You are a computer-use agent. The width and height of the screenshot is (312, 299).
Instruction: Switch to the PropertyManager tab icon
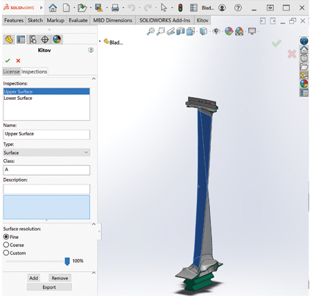click(21, 40)
